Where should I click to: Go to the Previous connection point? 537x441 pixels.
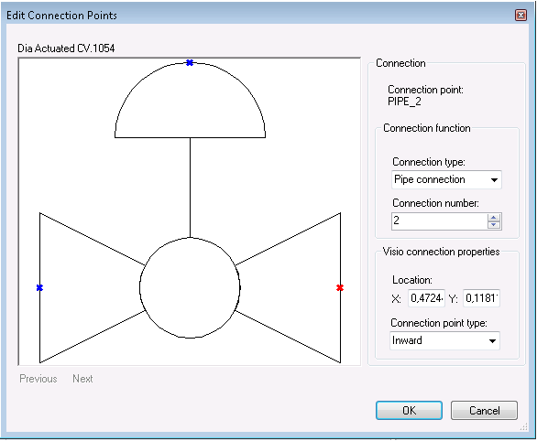click(x=38, y=379)
